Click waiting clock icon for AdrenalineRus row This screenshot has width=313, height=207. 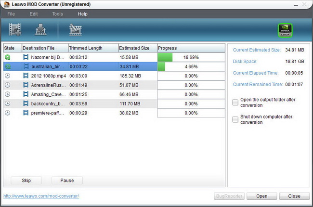[7, 85]
